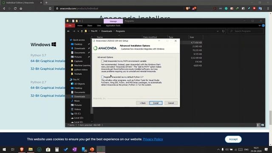Image resolution: width=272 pixels, height=153 pixels.
Task: Open pinned Downloads under Quick access
Action: [79, 48]
